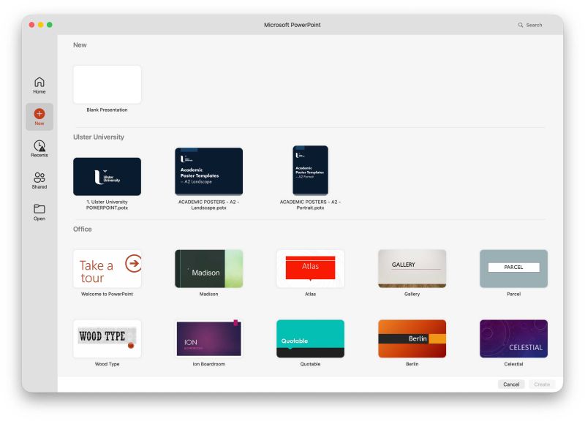Select Academic Posters A2 Landscape template
Image resolution: width=585 pixels, height=421 pixels.
point(209,171)
